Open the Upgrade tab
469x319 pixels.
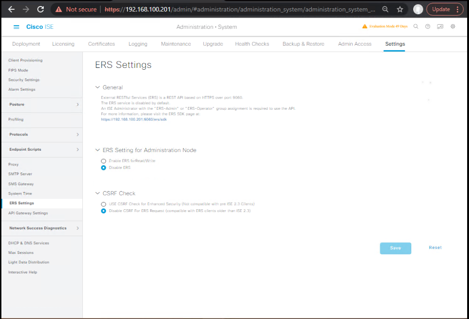213,44
